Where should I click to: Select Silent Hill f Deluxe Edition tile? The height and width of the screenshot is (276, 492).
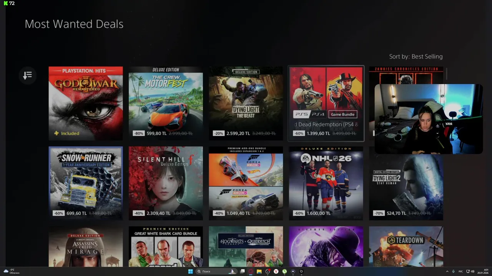coord(166,183)
